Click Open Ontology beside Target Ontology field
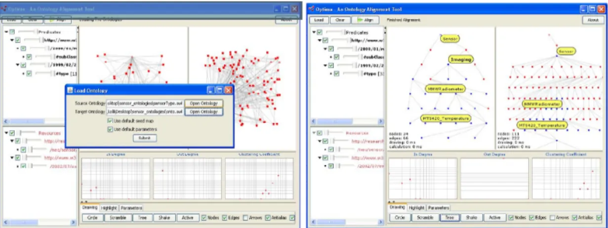The width and height of the screenshot is (608, 228). point(203,112)
